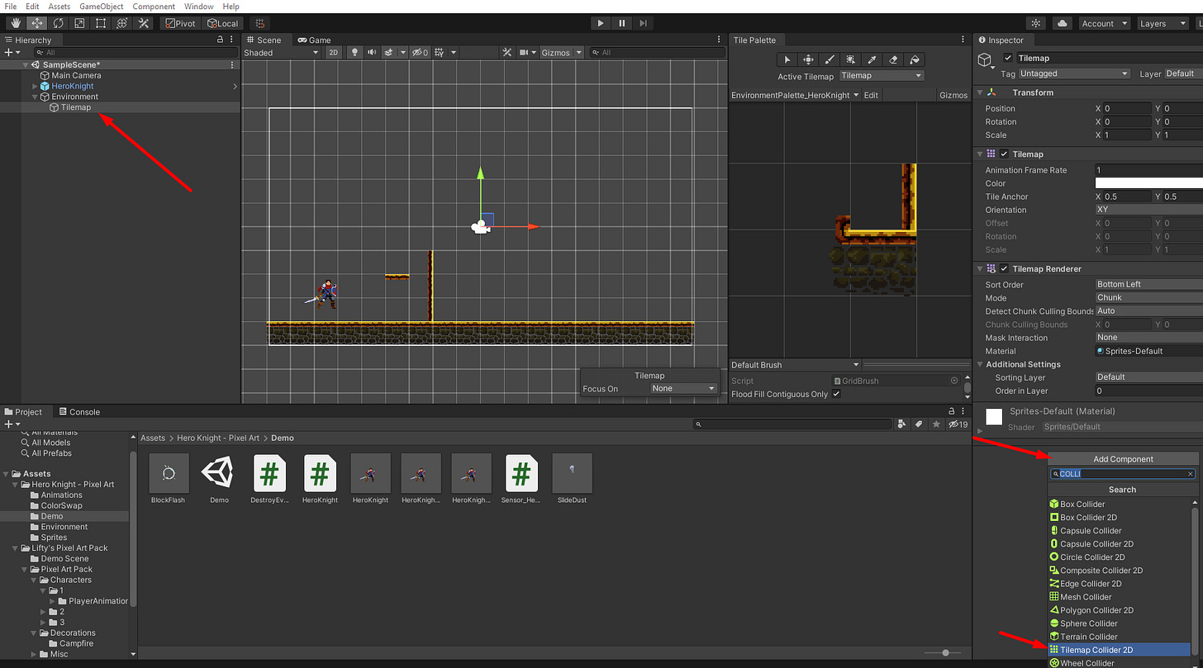Open the custom editor tools button

click(x=144, y=23)
